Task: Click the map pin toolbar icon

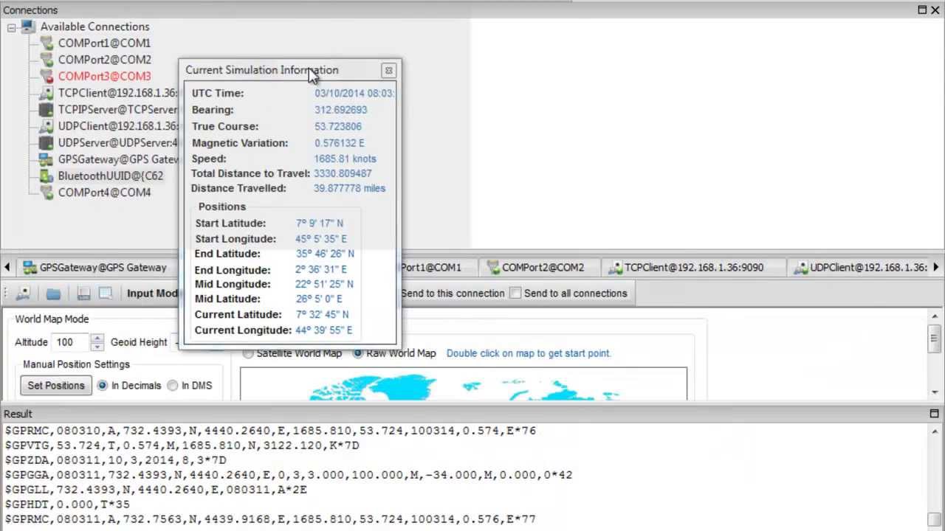Action: pos(23,293)
